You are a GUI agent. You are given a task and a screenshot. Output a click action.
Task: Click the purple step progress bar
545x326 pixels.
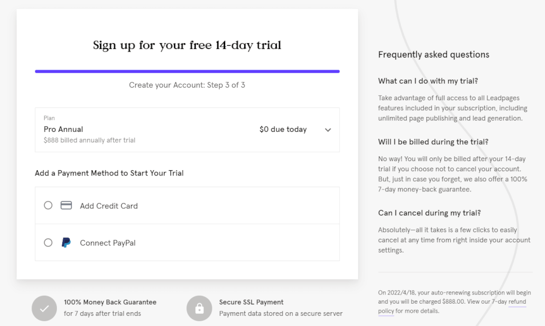click(187, 71)
